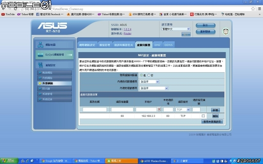Open the ASUS Wireless Router taskbar item
Screen dimensions: 263x164
[x=155, y=161]
